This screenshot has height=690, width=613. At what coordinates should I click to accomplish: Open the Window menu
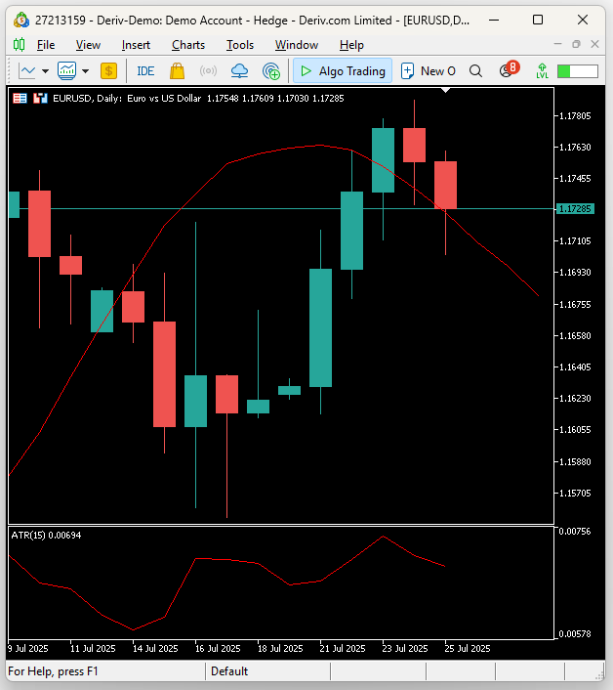[x=297, y=45]
